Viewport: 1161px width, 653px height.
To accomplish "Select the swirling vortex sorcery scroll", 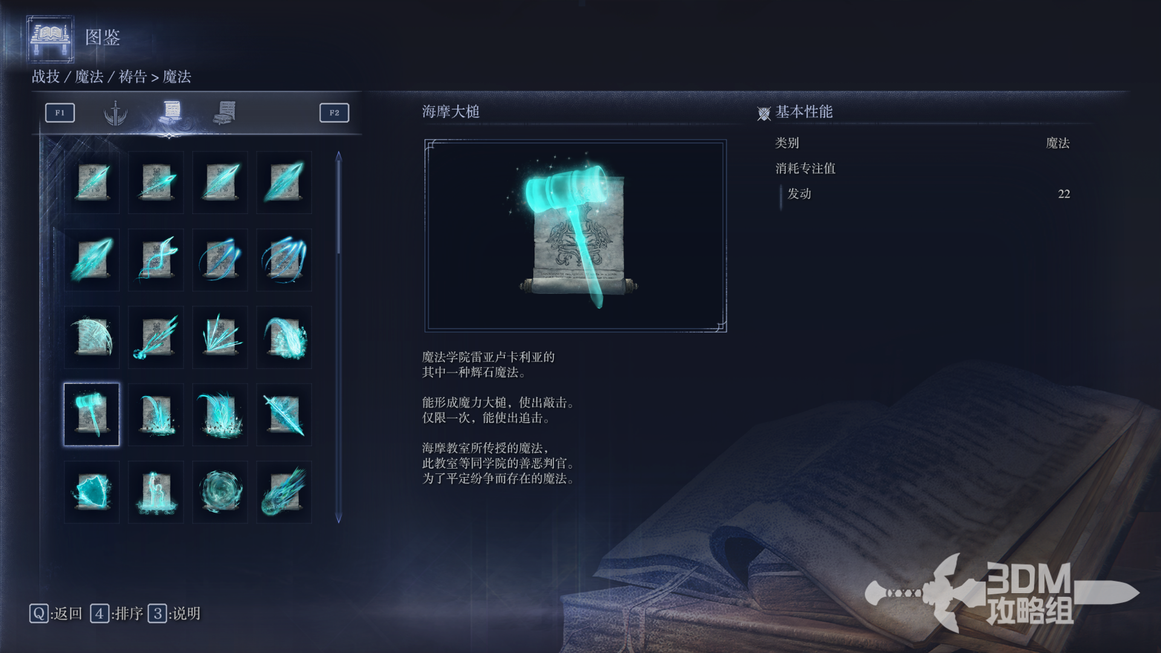I will (220, 492).
